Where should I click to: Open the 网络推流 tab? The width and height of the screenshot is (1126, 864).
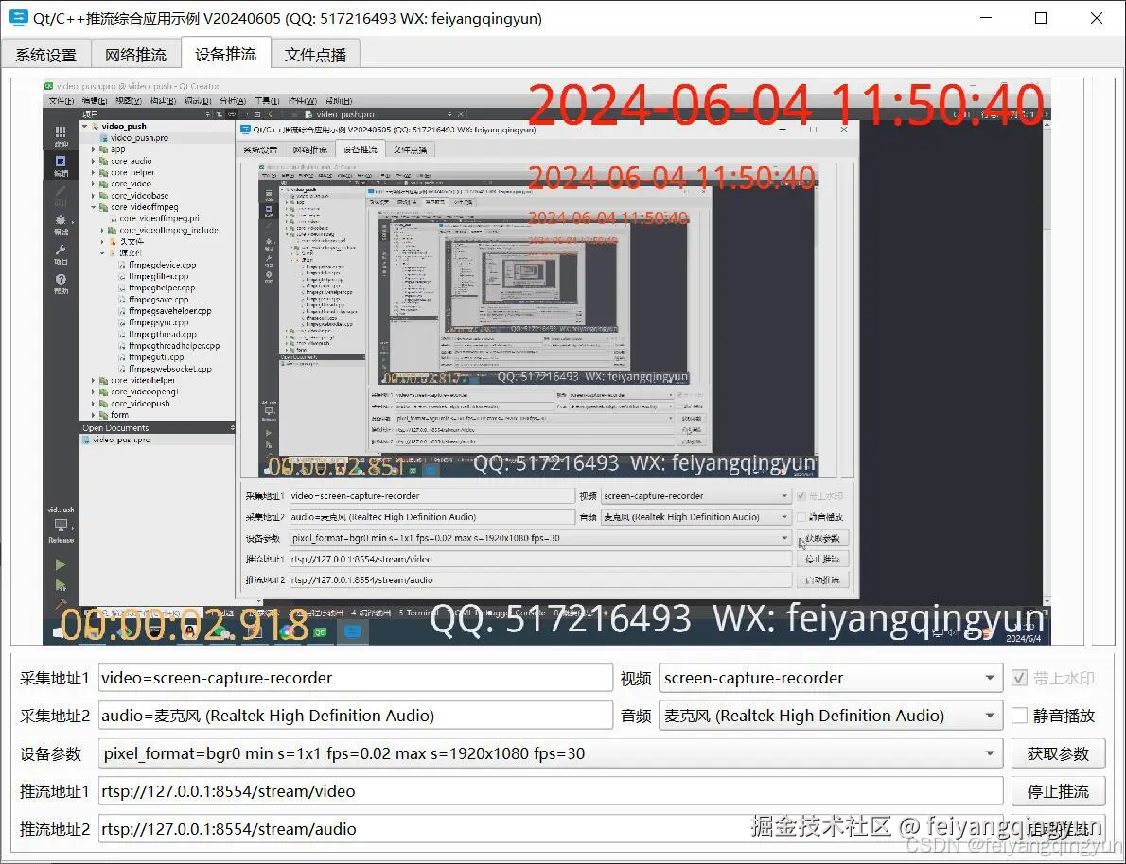(x=135, y=53)
